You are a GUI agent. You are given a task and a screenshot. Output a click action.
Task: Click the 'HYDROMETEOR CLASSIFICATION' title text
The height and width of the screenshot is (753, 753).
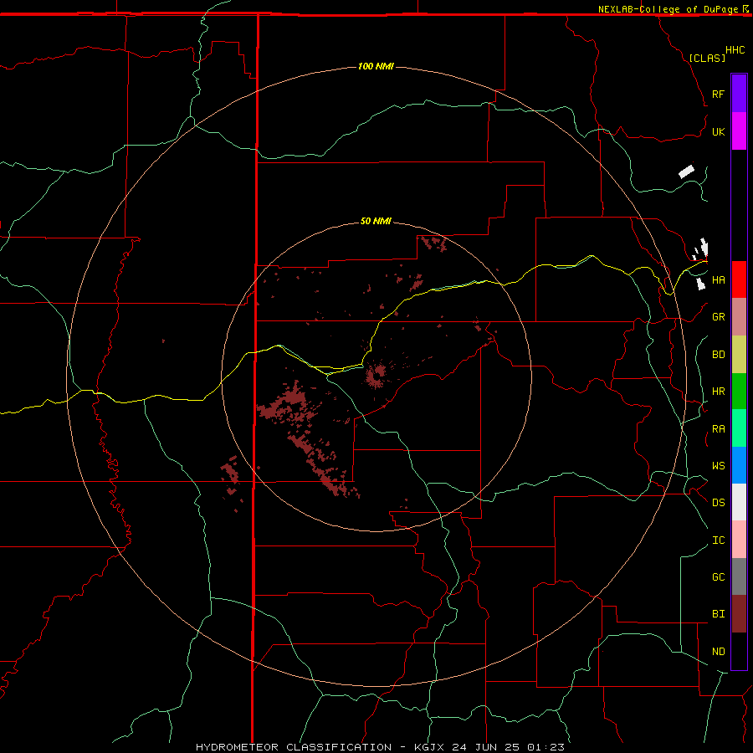(294, 747)
